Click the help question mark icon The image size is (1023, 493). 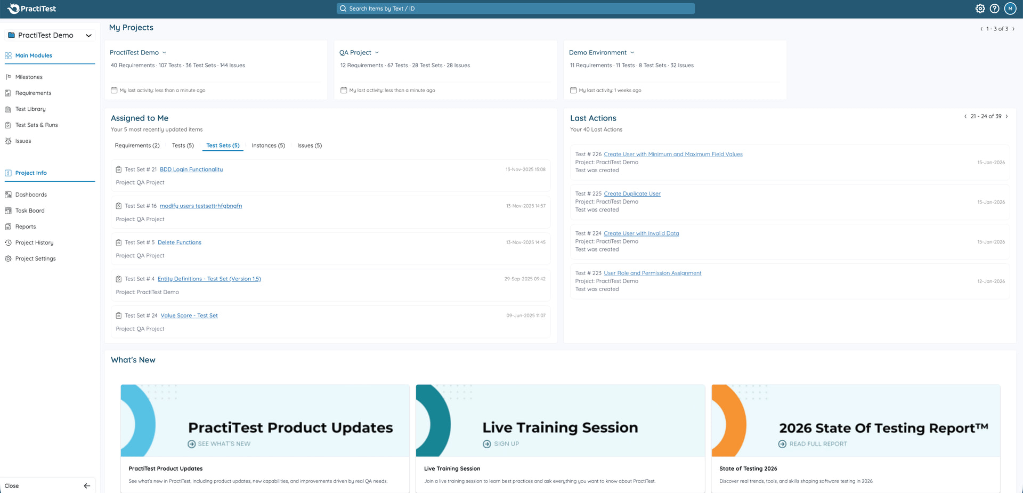(x=994, y=9)
